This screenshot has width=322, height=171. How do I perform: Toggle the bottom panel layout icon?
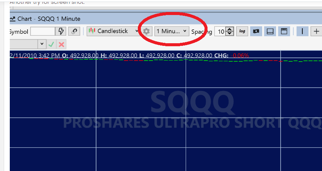click(x=270, y=31)
